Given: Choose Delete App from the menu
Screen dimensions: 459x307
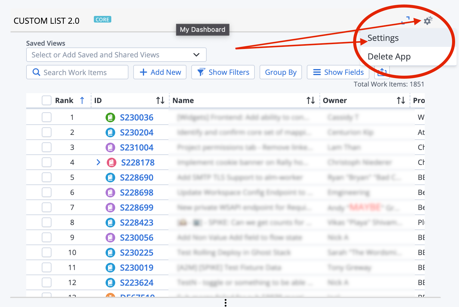Looking at the screenshot, I should [x=389, y=56].
